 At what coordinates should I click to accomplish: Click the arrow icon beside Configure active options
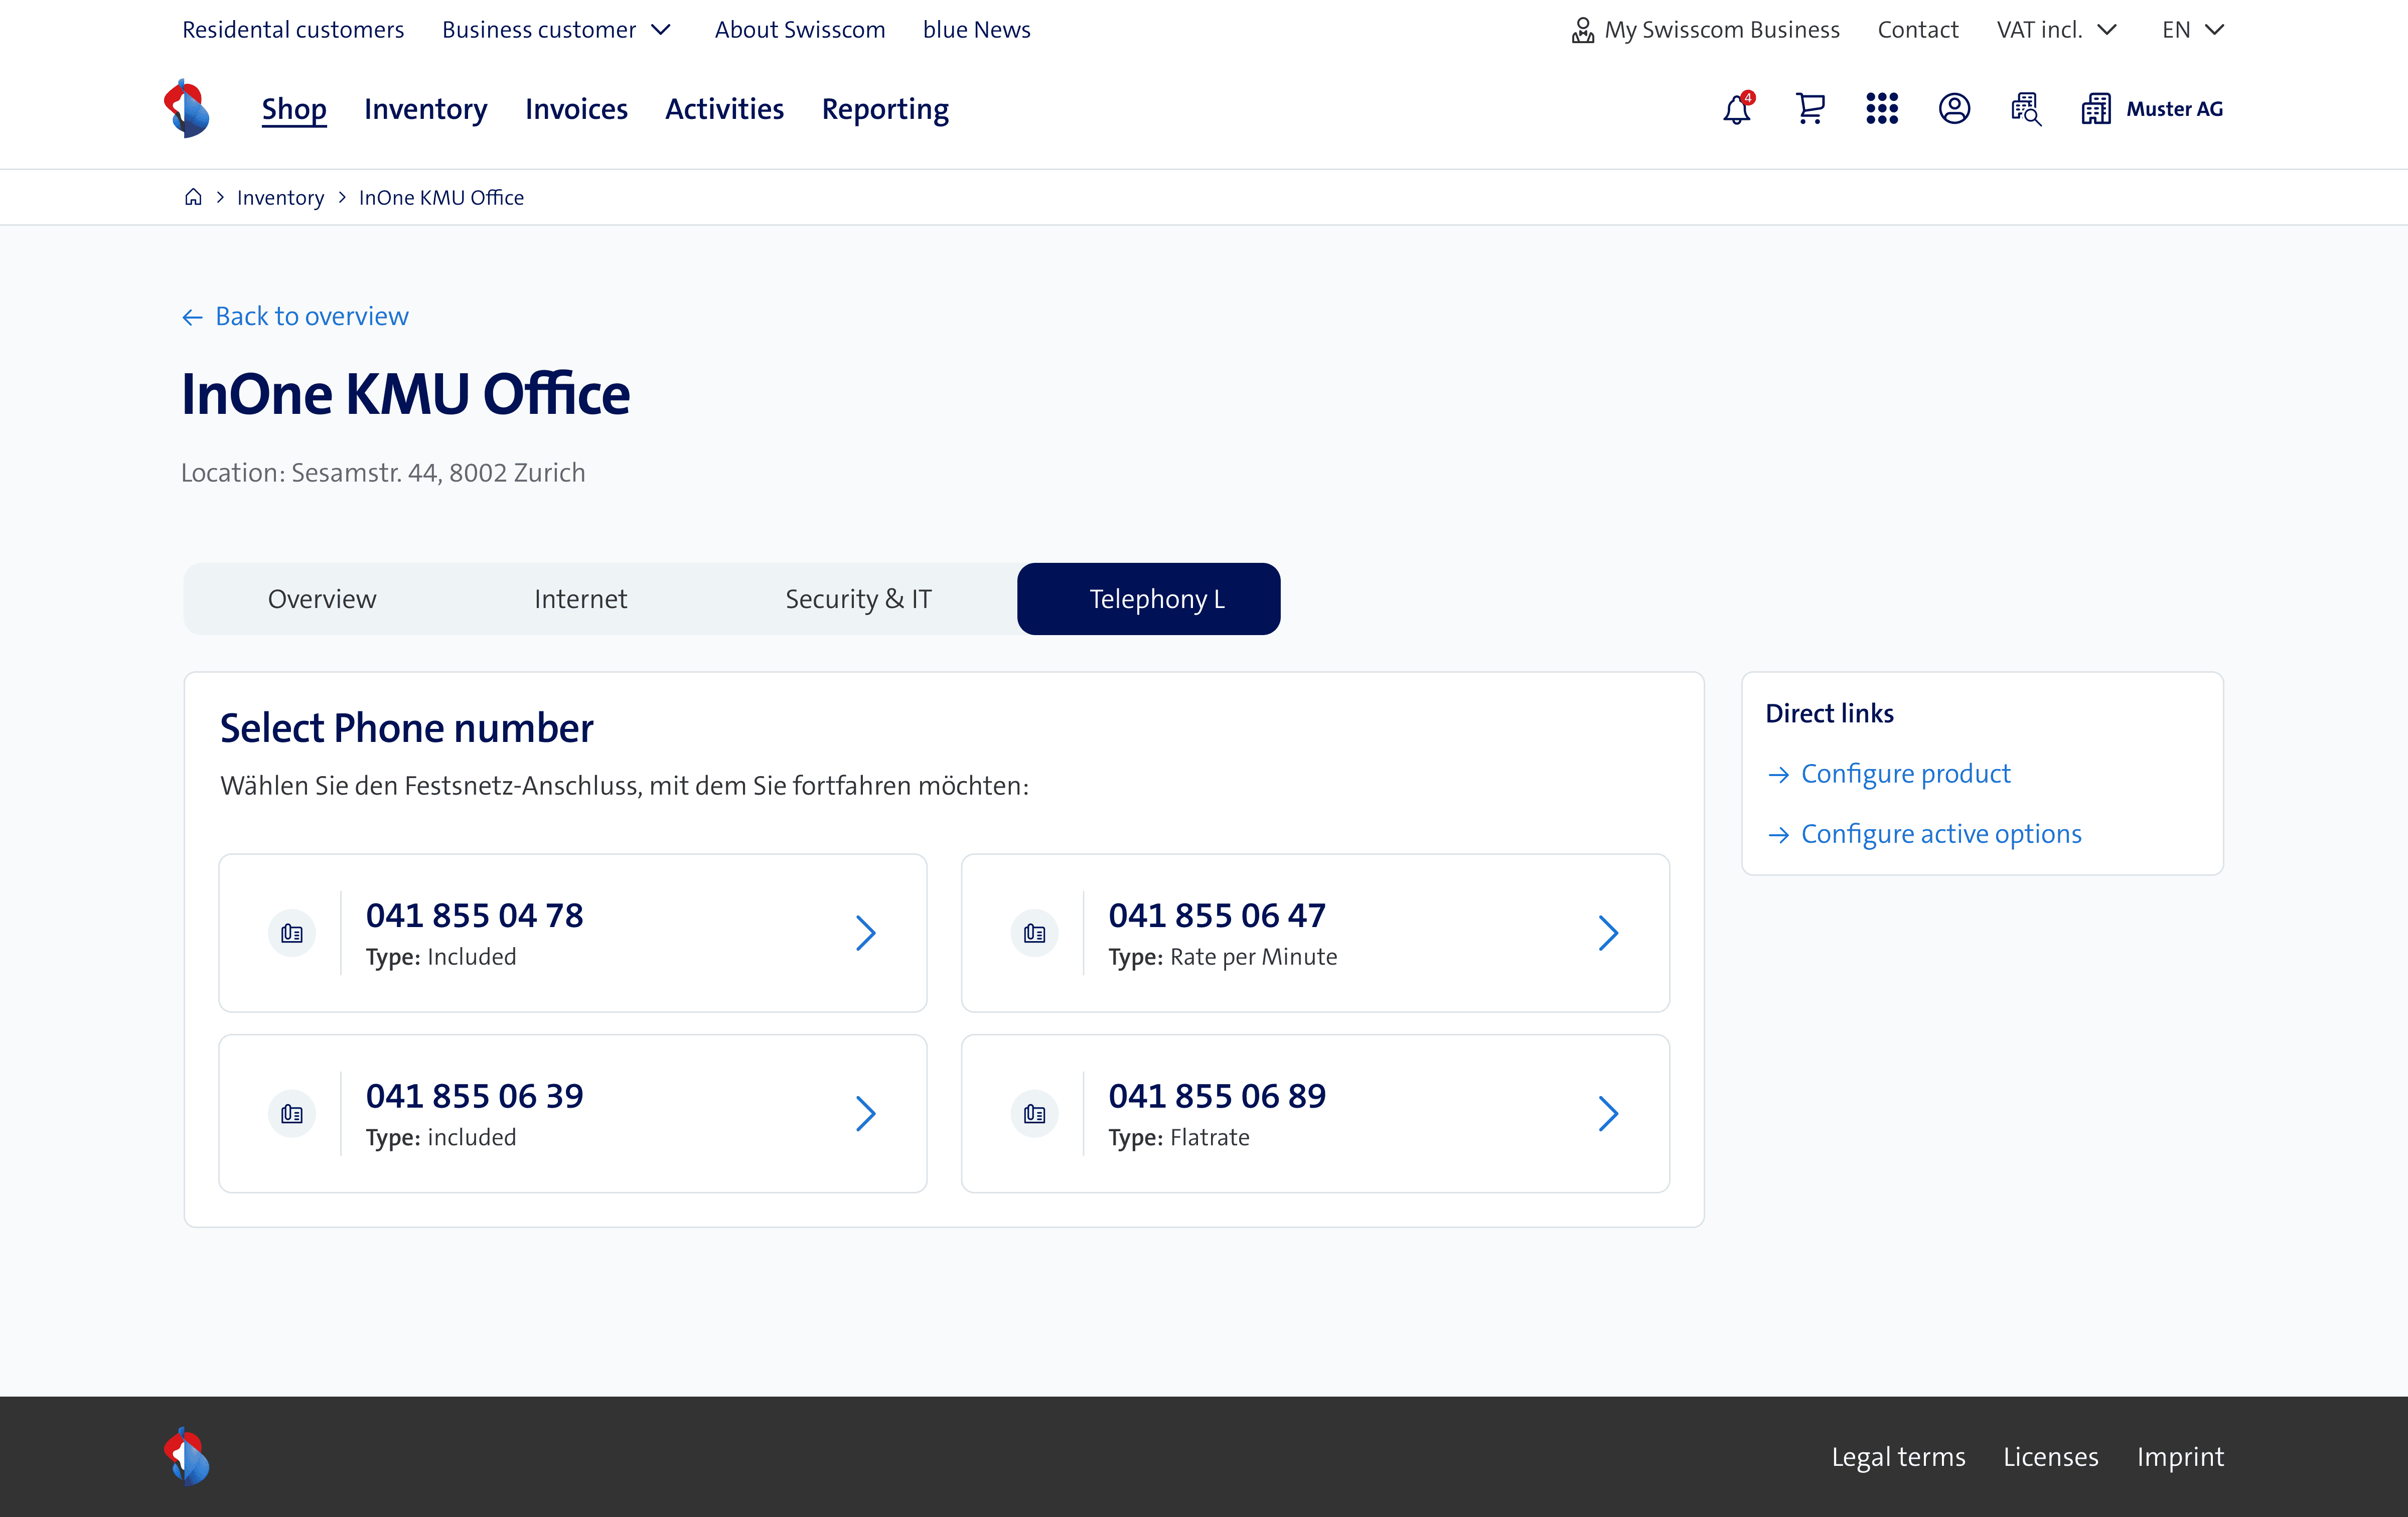[x=1778, y=835]
